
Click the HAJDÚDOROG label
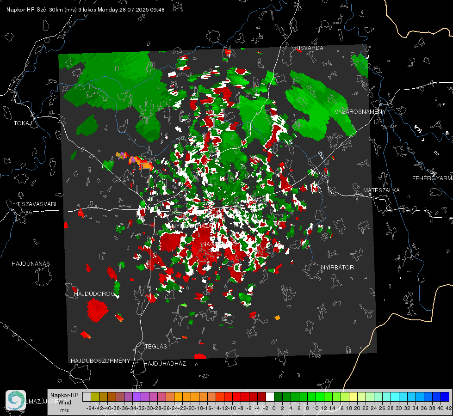[x=95, y=294]
